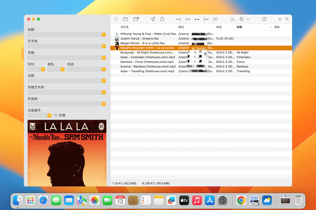Sort by the 音轨 column header
The image size is (316, 210).
point(277,27)
